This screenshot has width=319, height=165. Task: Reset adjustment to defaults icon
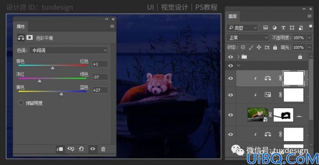click(x=81, y=149)
